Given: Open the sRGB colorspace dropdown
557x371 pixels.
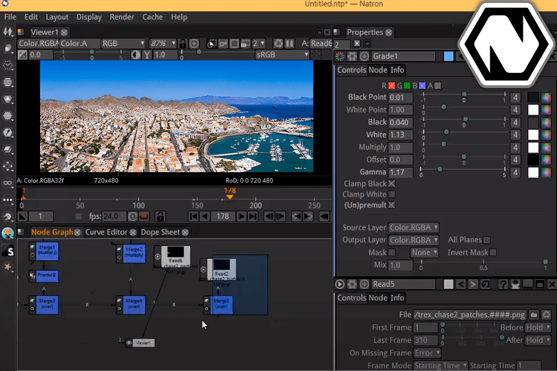Looking at the screenshot, I should point(282,54).
